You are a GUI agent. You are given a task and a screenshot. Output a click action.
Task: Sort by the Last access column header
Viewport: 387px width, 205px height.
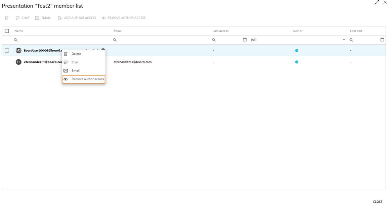(x=221, y=31)
